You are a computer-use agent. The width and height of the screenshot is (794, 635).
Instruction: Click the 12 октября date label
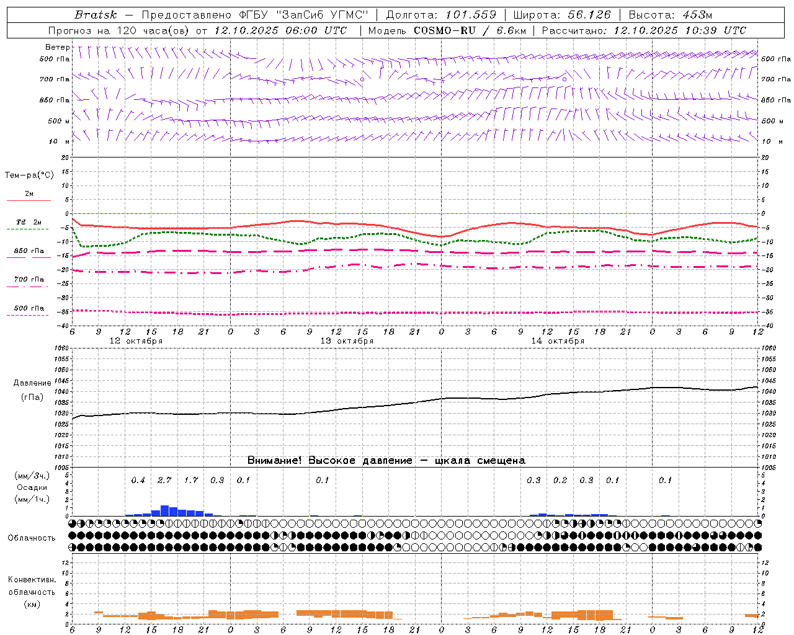click(x=136, y=341)
